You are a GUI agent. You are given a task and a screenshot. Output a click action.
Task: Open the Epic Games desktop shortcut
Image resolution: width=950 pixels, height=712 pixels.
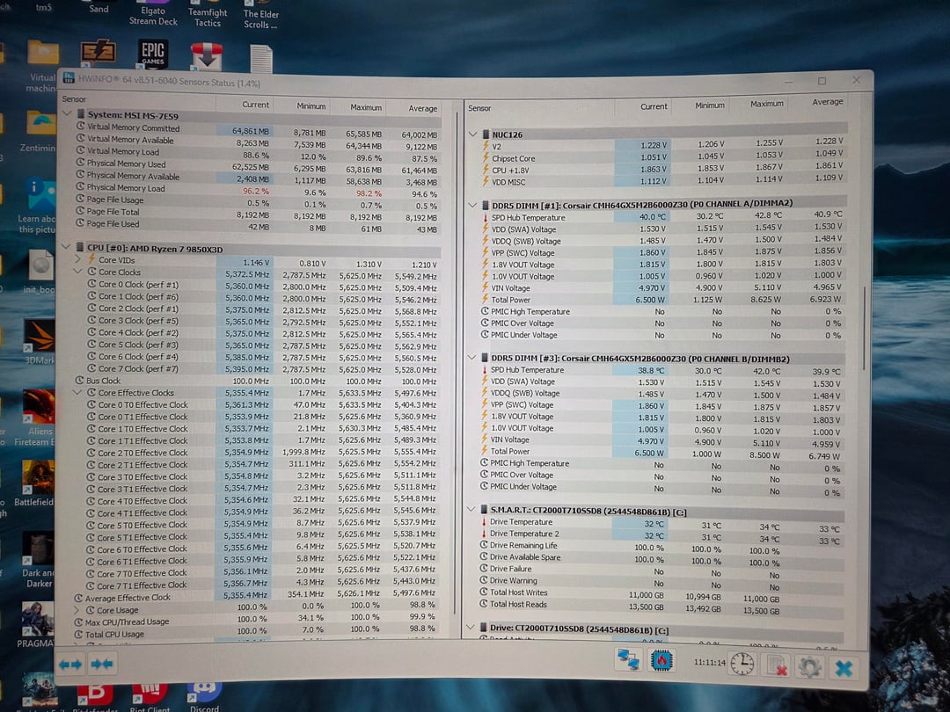click(x=153, y=54)
